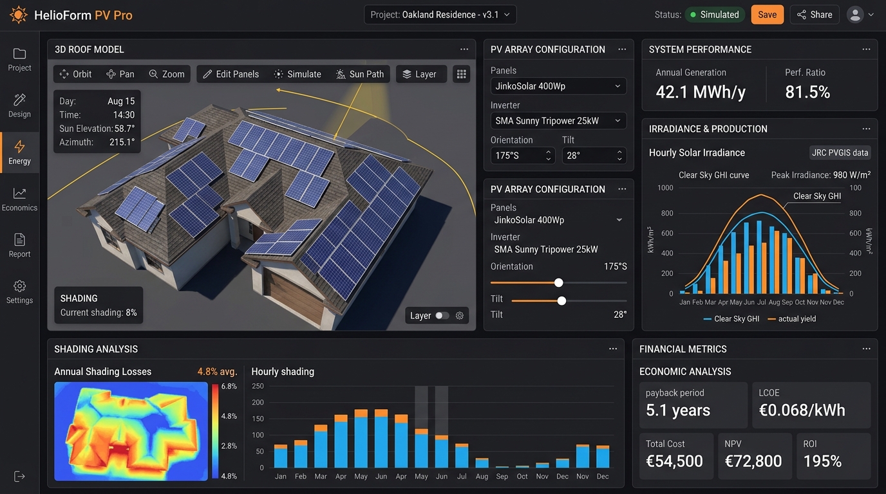Click the HelioForm PV Pro logo
The height and width of the screenshot is (494, 886).
(x=71, y=15)
